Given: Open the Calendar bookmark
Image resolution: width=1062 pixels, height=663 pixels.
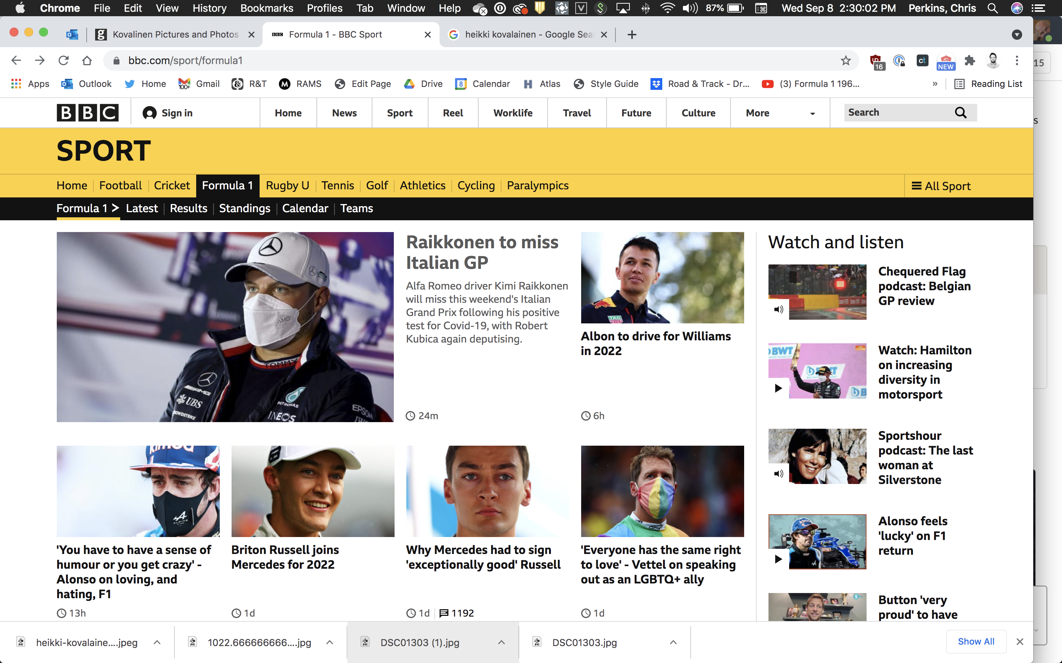Looking at the screenshot, I should tap(482, 84).
